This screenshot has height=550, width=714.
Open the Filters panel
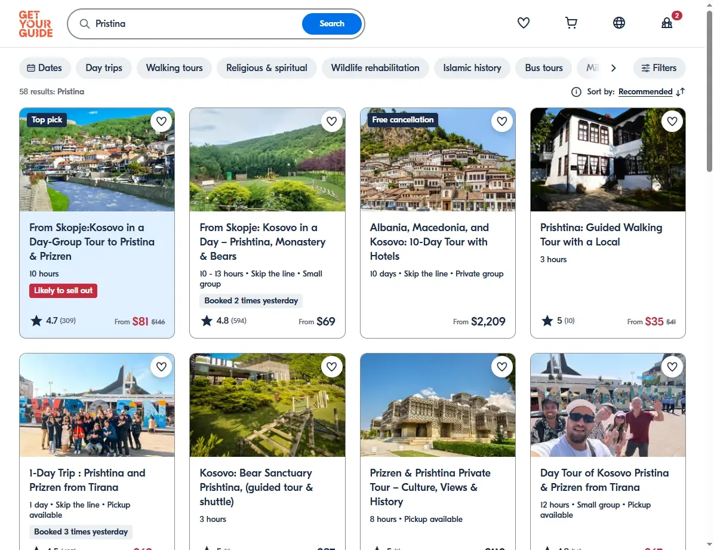click(x=659, y=68)
